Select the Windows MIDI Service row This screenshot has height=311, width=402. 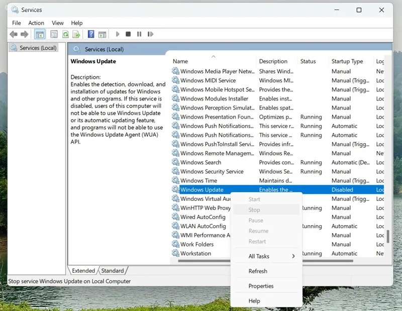(278, 80)
